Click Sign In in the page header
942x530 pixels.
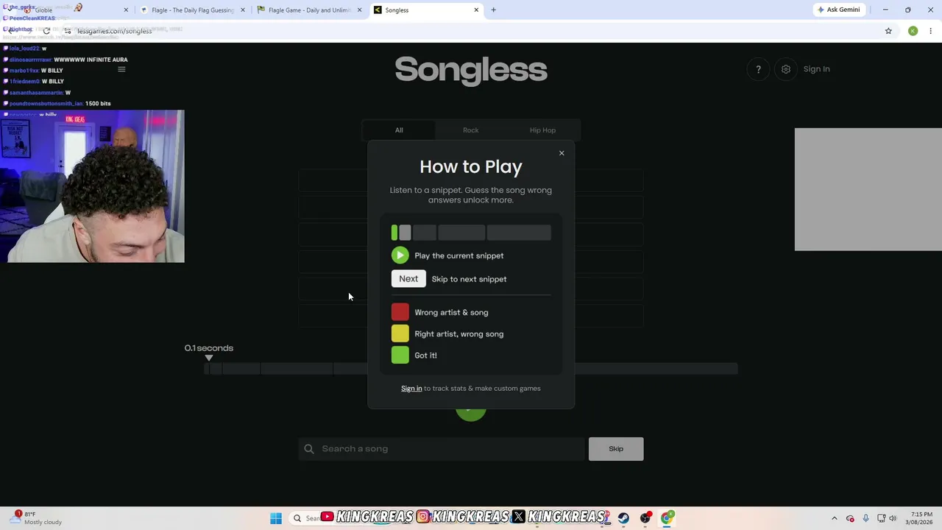click(x=816, y=69)
